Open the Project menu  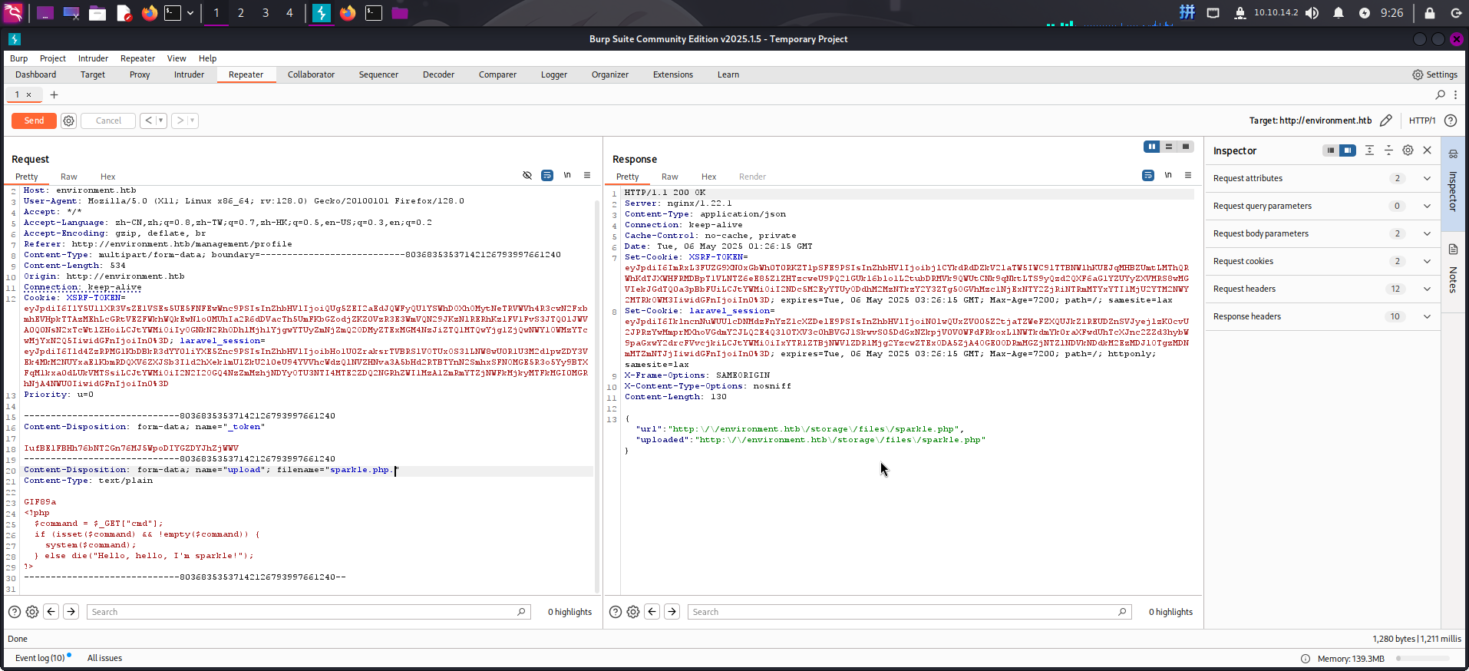point(53,58)
